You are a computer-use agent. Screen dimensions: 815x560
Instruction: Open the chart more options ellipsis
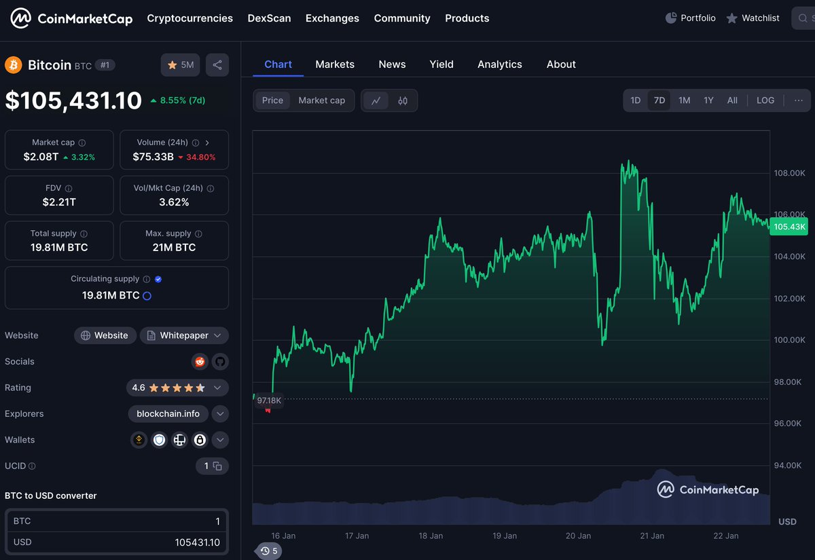pos(799,100)
